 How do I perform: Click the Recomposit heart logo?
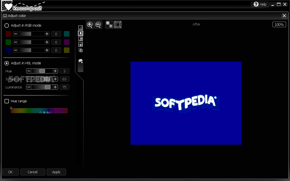pos(8,7)
